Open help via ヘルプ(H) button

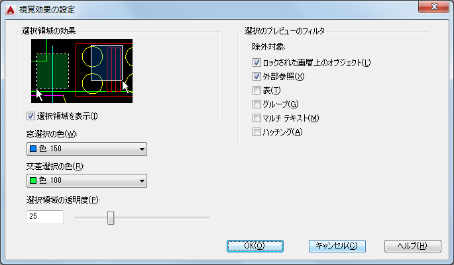(x=413, y=246)
